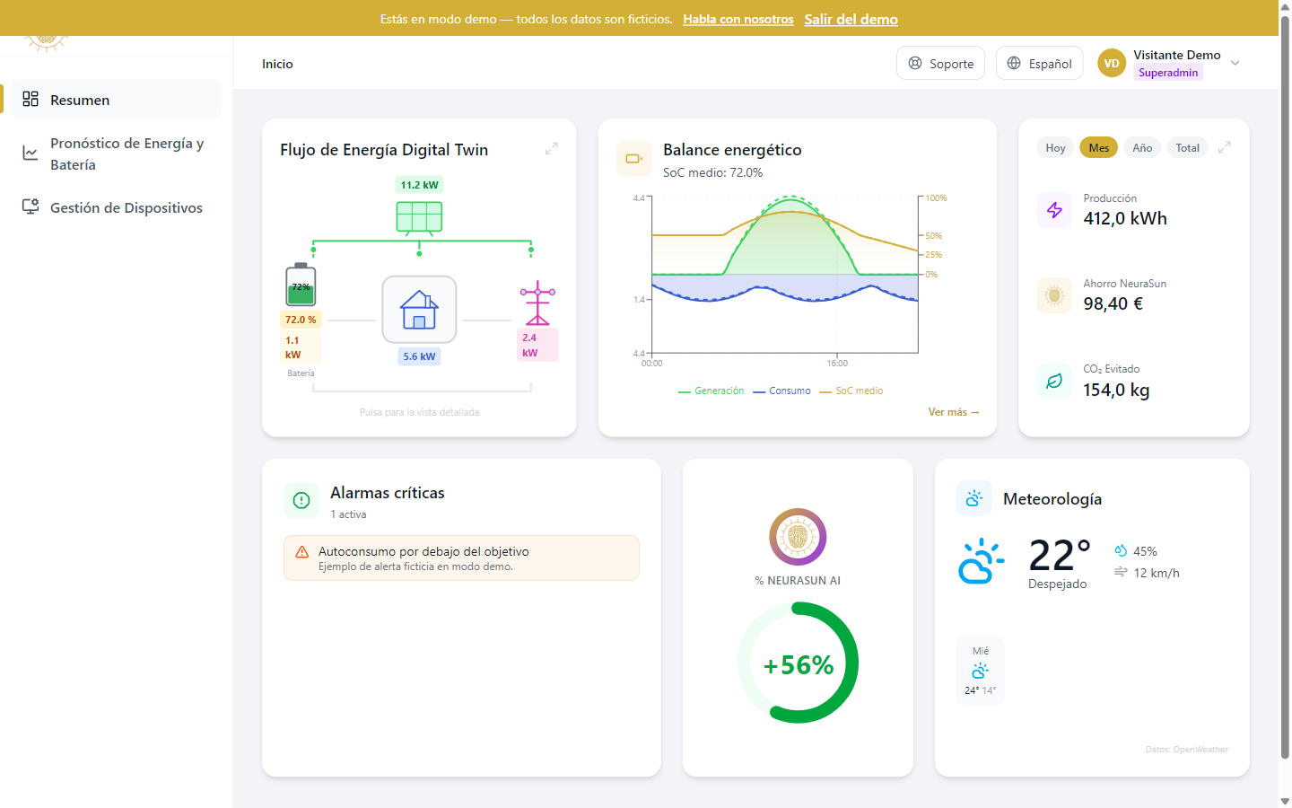The width and height of the screenshot is (1292, 808).
Task: Click the humidity droplet icon
Action: [x=1121, y=550]
